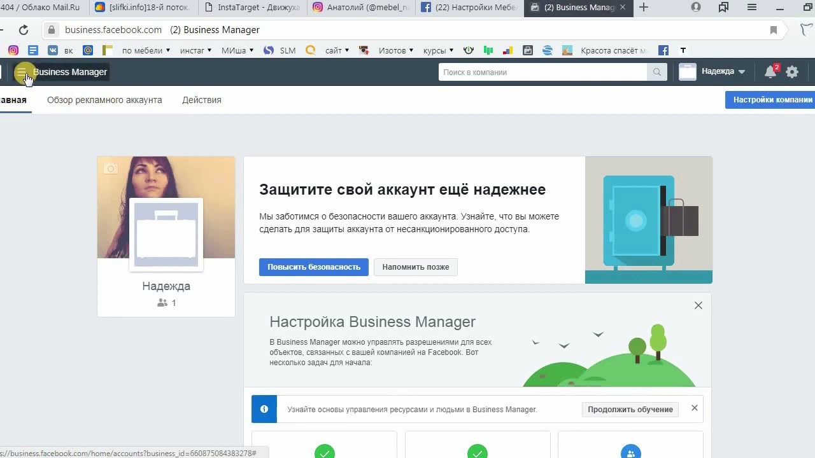Click Продолжить обучение button

[x=630, y=410]
